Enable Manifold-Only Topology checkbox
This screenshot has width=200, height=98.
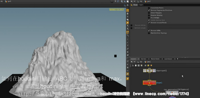tap(149, 33)
